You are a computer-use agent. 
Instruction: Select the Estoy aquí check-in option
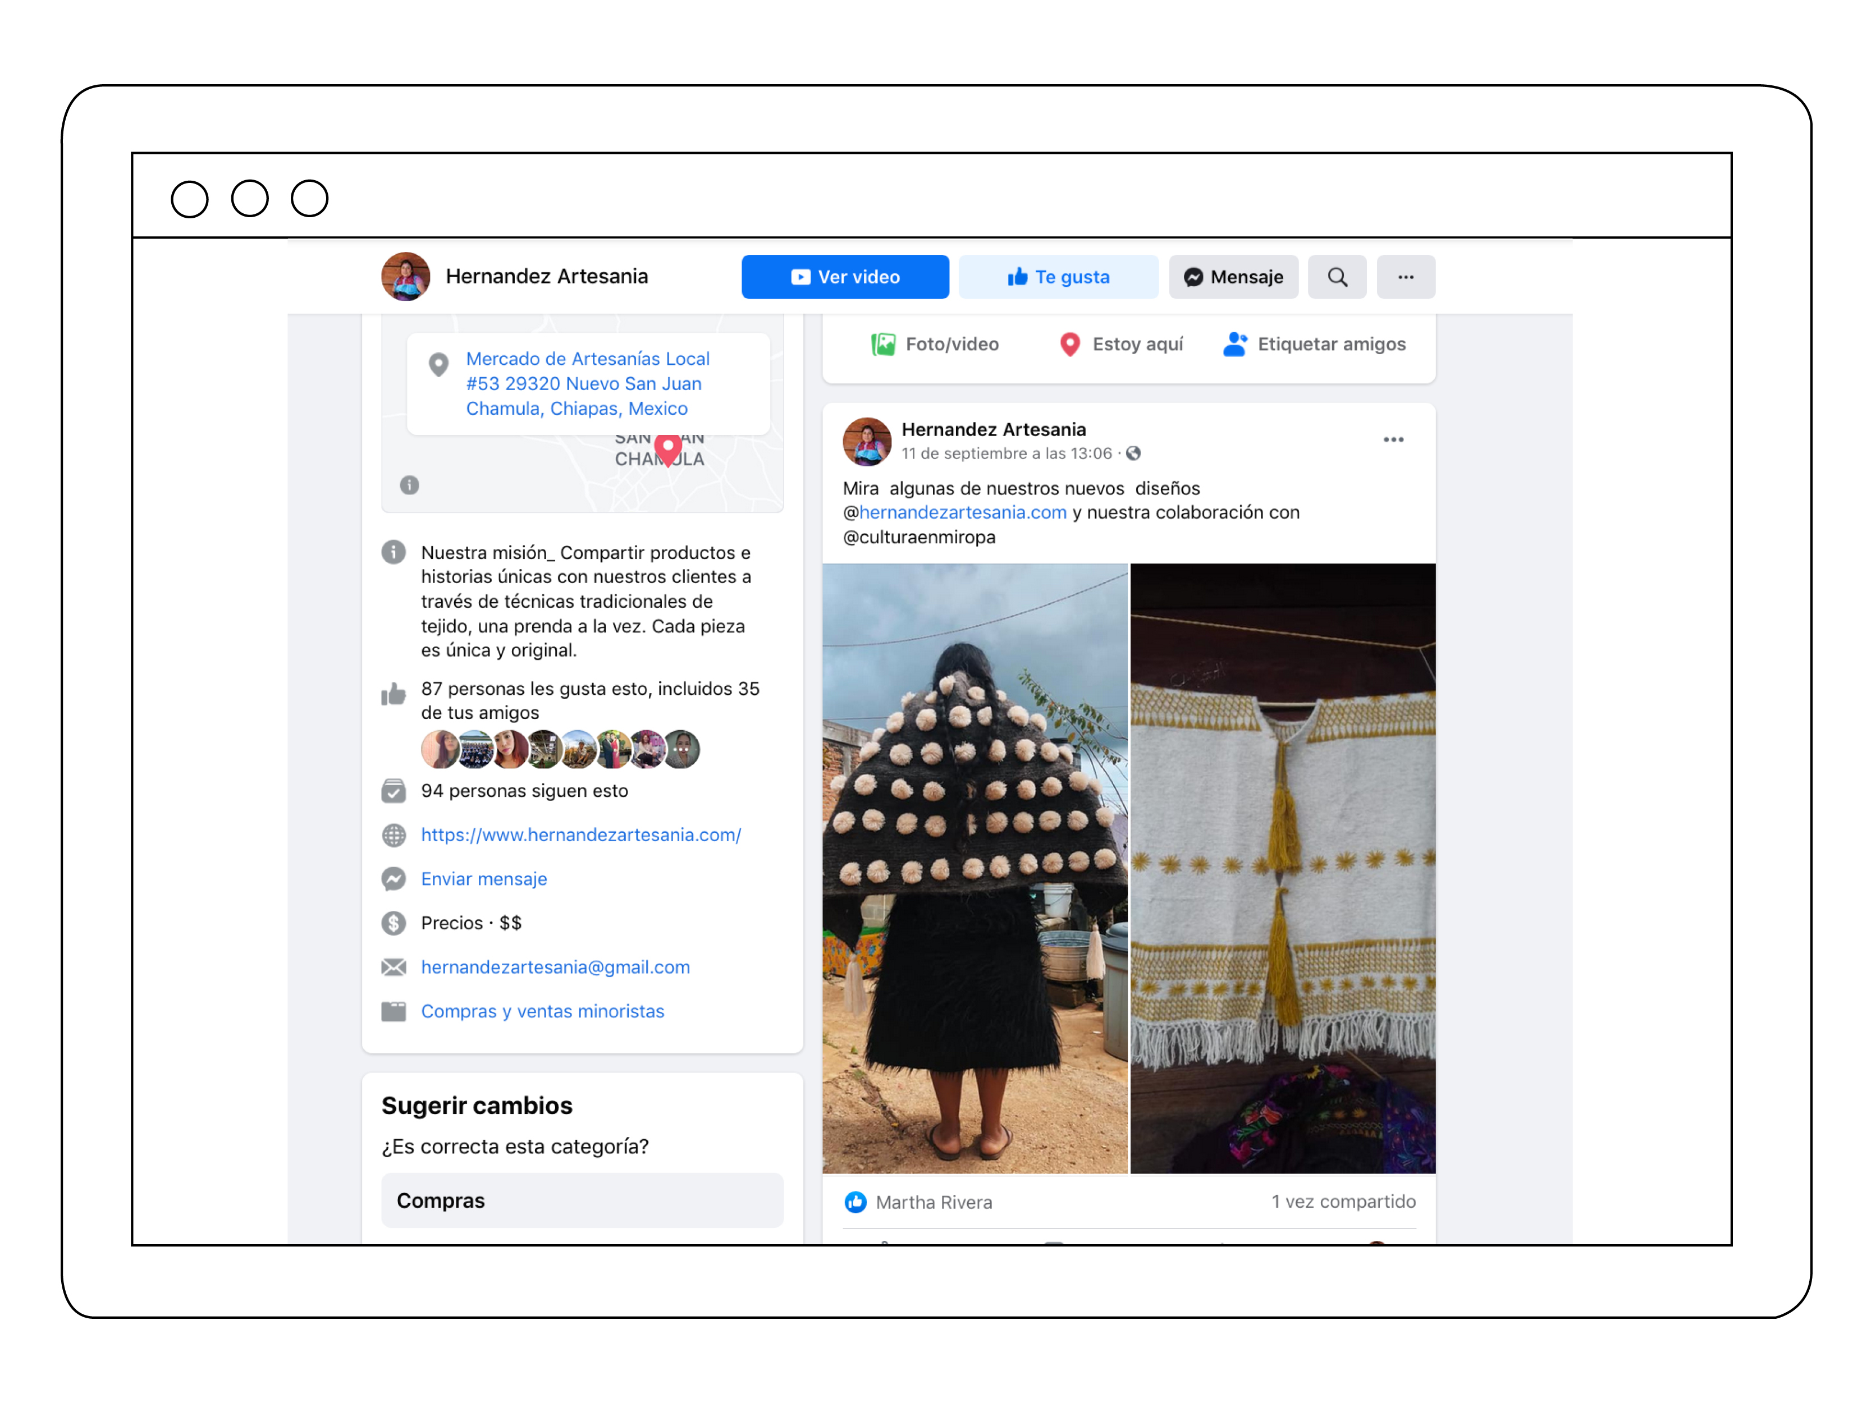point(1120,344)
